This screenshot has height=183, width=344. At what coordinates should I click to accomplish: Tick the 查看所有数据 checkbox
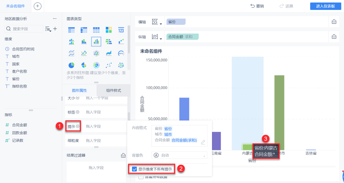click(x=141, y=177)
